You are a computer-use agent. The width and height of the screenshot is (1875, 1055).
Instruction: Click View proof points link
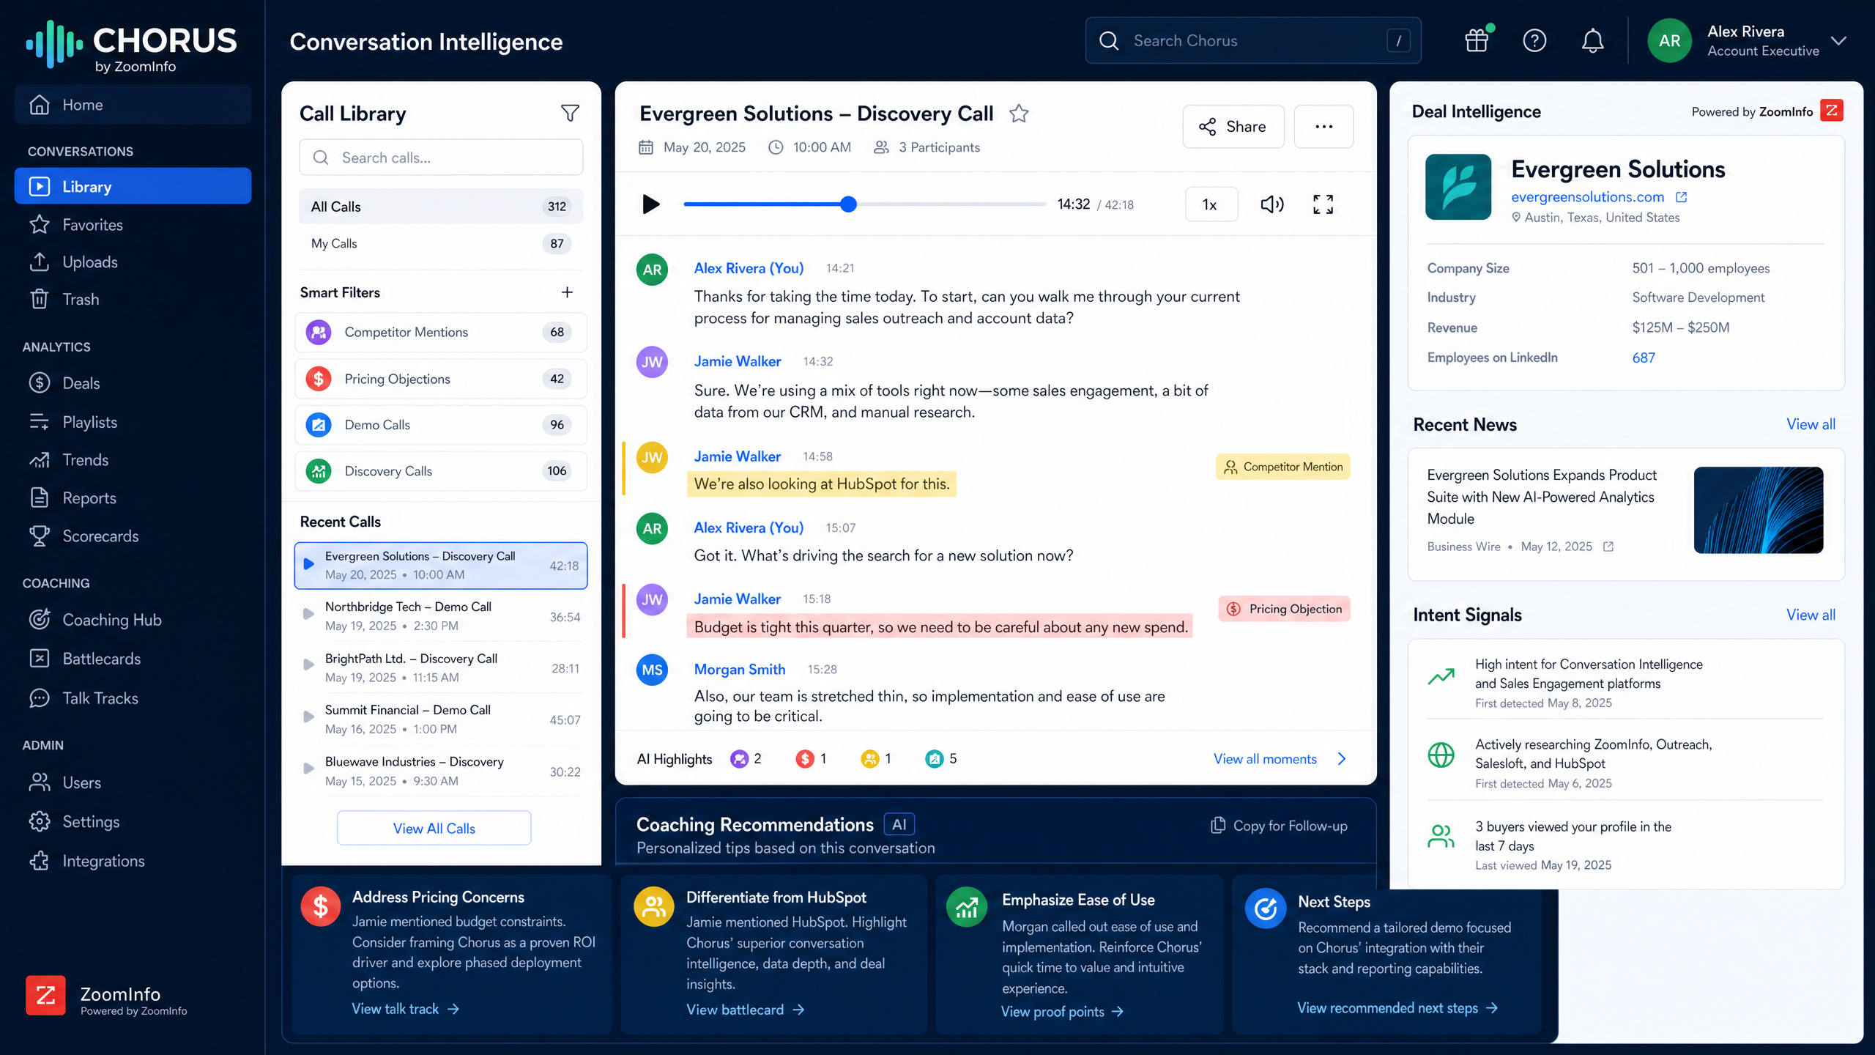click(x=1063, y=1012)
